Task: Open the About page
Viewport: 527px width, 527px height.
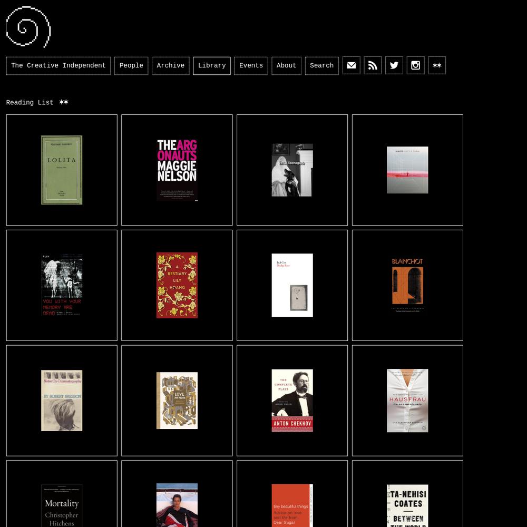Action: pos(286,66)
